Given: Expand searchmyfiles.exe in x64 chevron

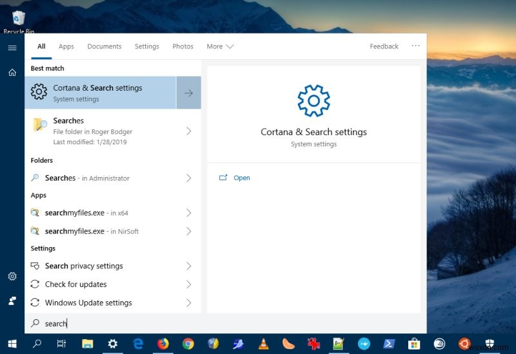Looking at the screenshot, I should coord(189,213).
